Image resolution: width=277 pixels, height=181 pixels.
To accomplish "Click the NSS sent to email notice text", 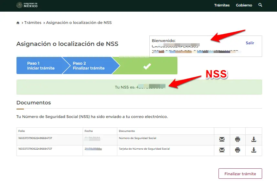I will point(92,117).
